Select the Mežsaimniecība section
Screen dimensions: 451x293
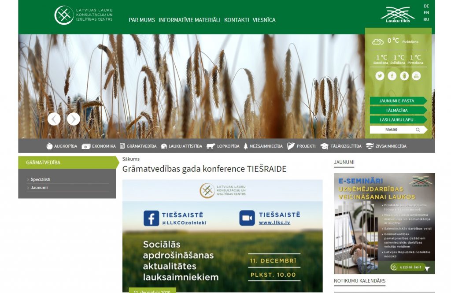click(x=263, y=146)
